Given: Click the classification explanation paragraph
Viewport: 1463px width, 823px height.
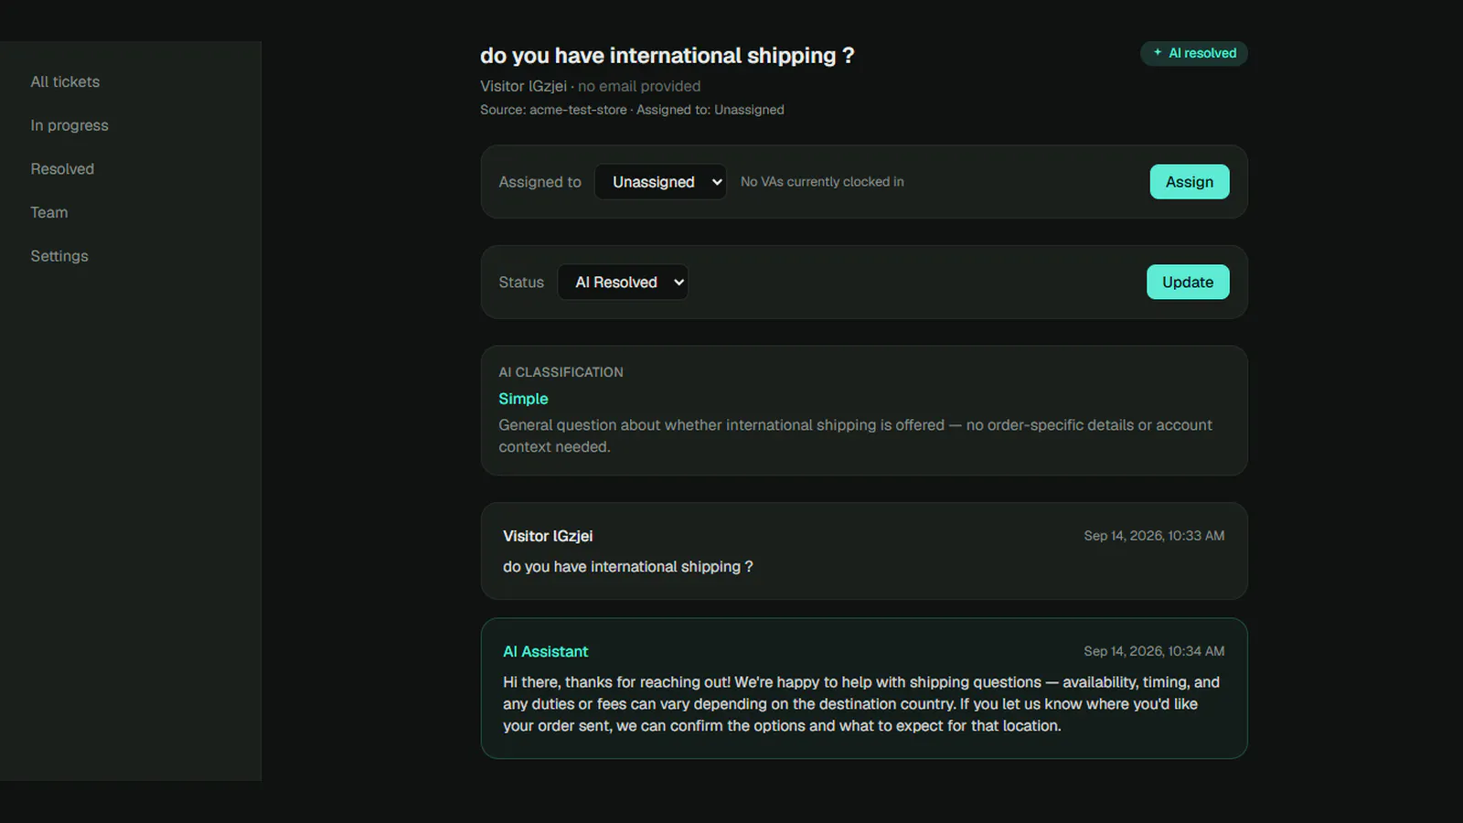Looking at the screenshot, I should click(x=855, y=436).
